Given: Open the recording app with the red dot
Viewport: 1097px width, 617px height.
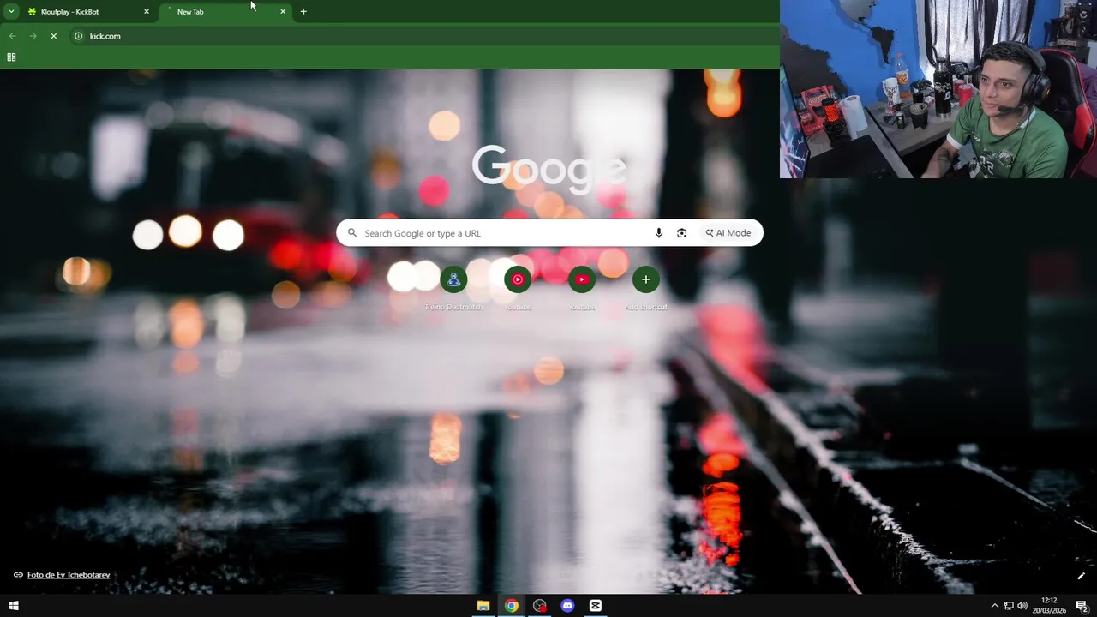Looking at the screenshot, I should tap(539, 606).
